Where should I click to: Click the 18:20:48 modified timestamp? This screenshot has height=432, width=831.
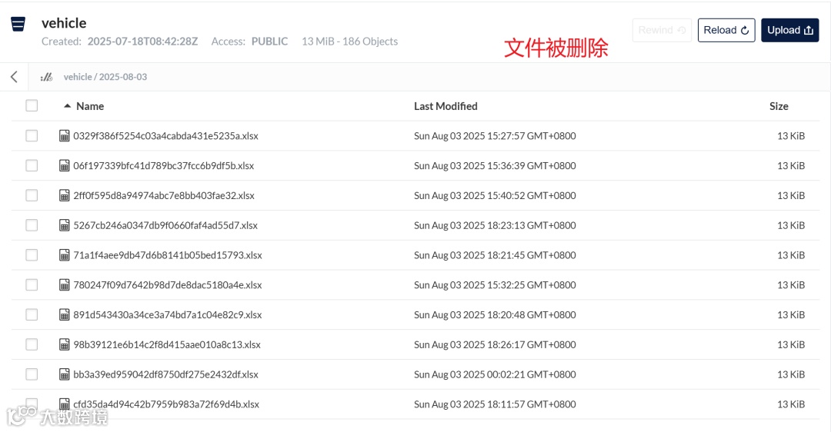[x=495, y=315]
